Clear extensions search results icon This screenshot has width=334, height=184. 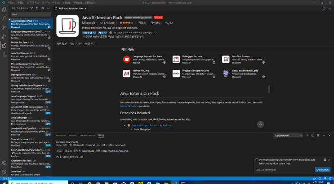[x=43, y=8]
